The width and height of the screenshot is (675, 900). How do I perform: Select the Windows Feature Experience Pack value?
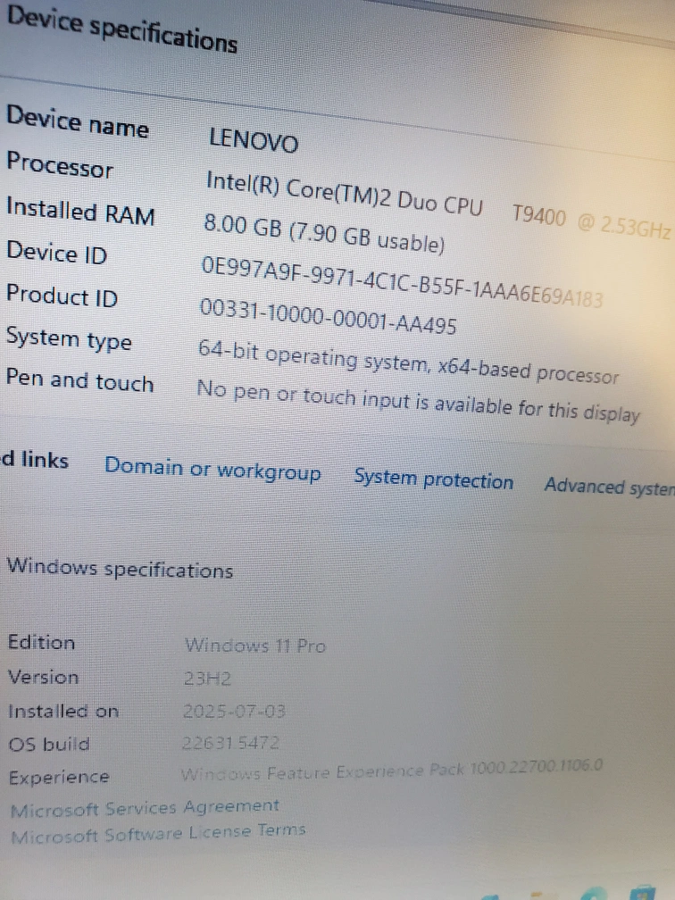pos(391,769)
